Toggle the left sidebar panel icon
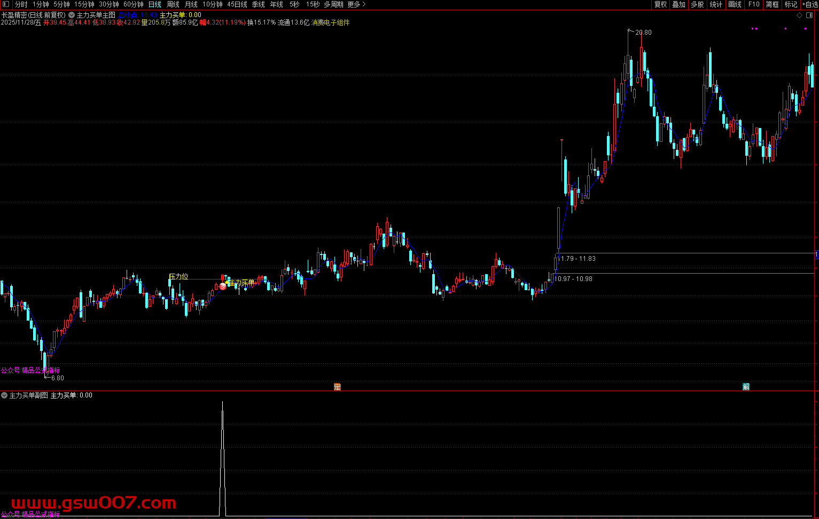The width and height of the screenshot is (819, 519). (5, 4)
